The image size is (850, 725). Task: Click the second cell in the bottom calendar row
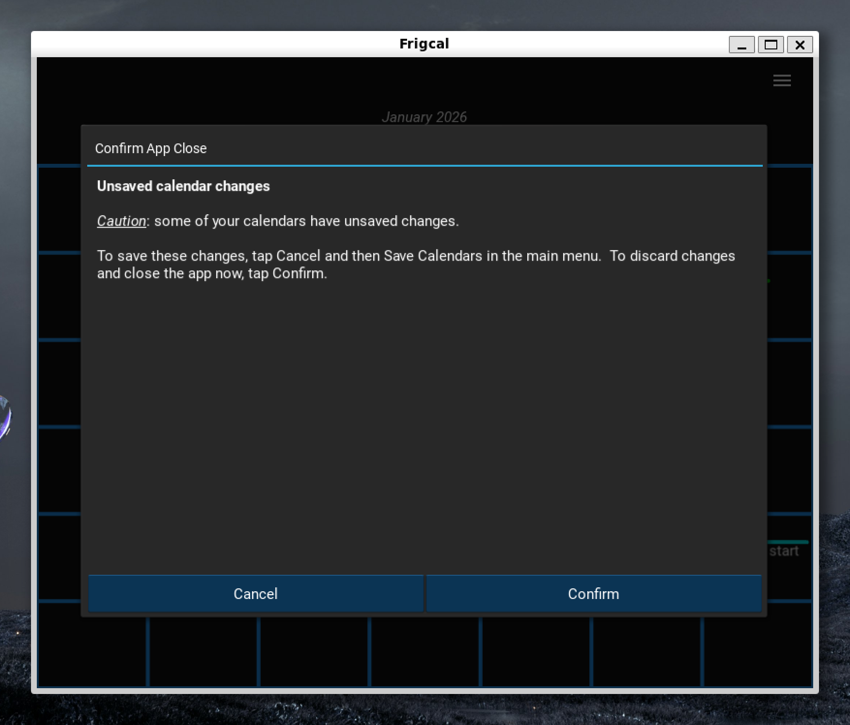204,652
